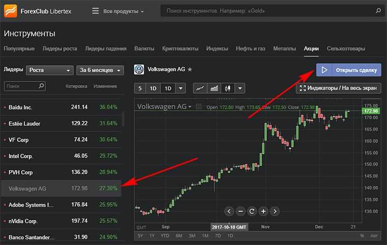Switch to Криптовалюты tab
Viewport: 387px width, 245px height.
click(180, 49)
